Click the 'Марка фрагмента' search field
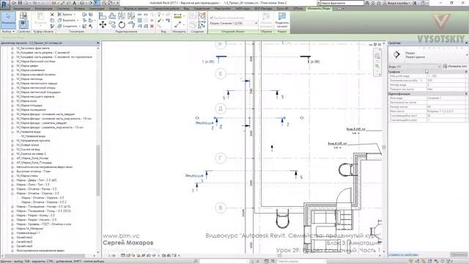The image size is (469, 264). click(x=342, y=3)
